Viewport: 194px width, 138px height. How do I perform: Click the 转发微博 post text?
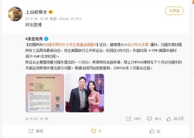[x=34, y=25]
